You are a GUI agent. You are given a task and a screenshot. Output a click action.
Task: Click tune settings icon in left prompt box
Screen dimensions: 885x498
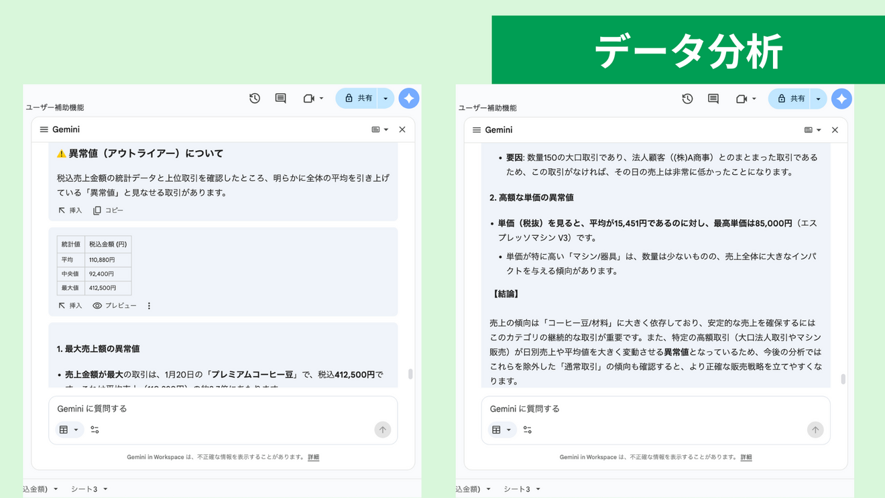(x=95, y=430)
